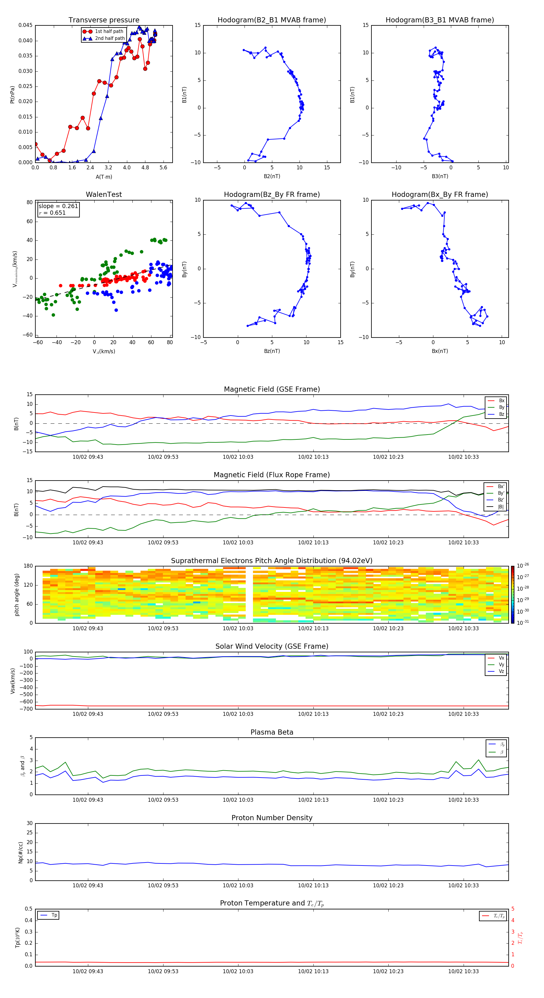Click the 'Solar Wind Velocity (GSE Frame)' title
This screenshot has width=544, height=998.
(x=272, y=647)
